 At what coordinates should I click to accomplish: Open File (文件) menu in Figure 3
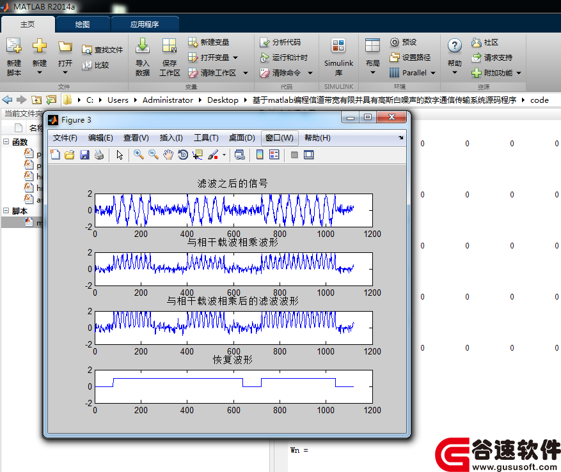coord(65,138)
